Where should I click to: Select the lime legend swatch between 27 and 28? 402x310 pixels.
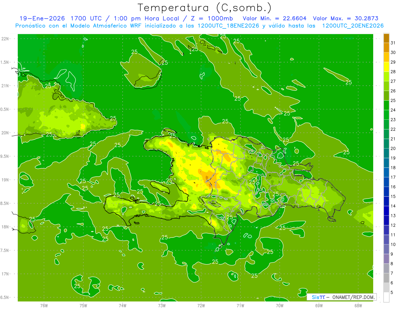(x=386, y=77)
